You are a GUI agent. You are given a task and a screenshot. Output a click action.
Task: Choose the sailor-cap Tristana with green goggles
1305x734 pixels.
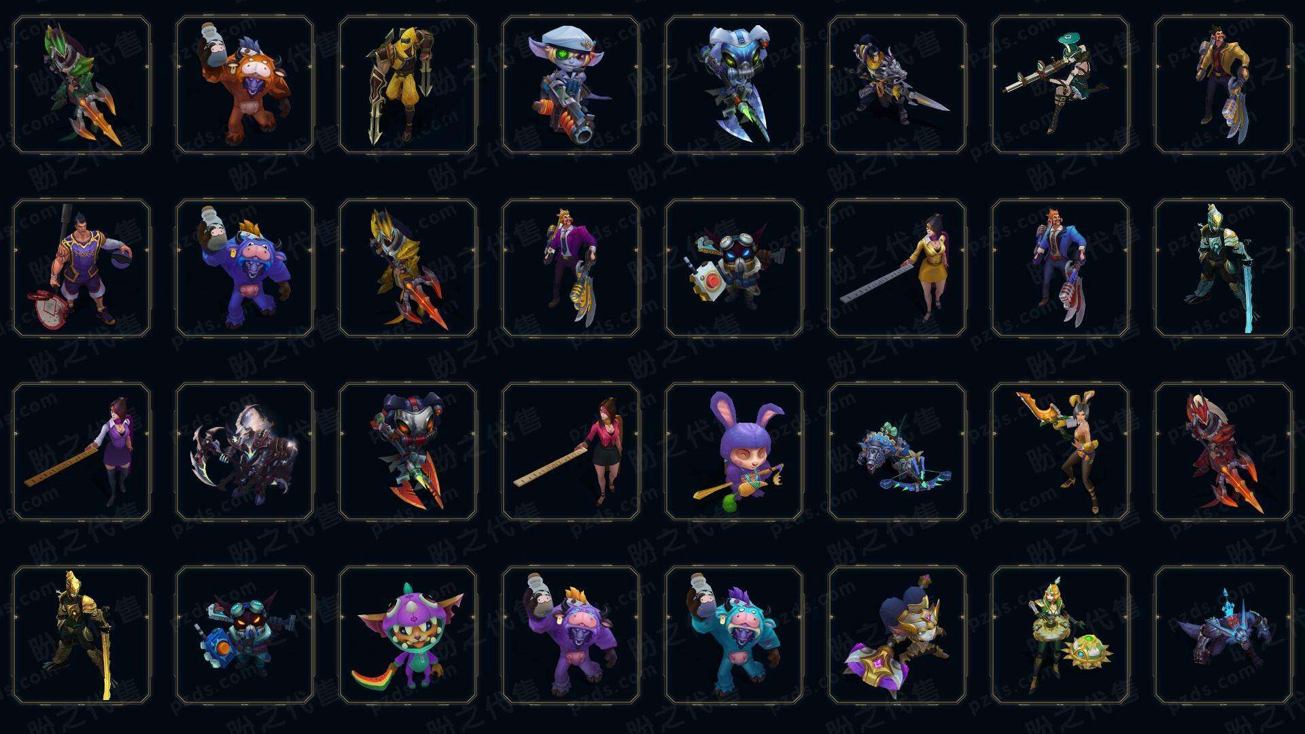point(571,85)
